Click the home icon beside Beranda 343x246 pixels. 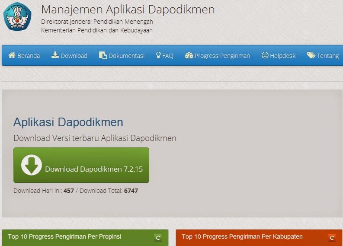pyautogui.click(x=12, y=55)
